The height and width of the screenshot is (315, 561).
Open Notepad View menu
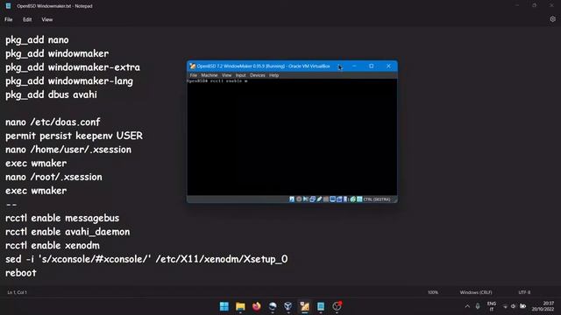pos(46,19)
